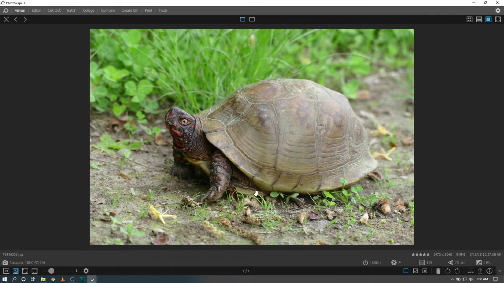This screenshot has height=283, width=504.
Task: Click the ISO icon beside 125
Action: [x=422, y=263]
